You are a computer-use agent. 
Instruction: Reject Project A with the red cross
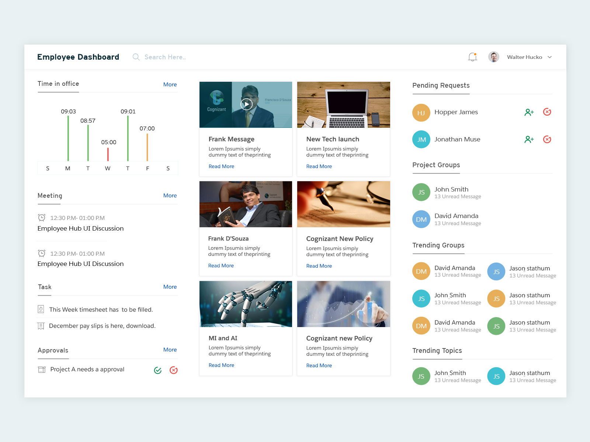click(173, 370)
